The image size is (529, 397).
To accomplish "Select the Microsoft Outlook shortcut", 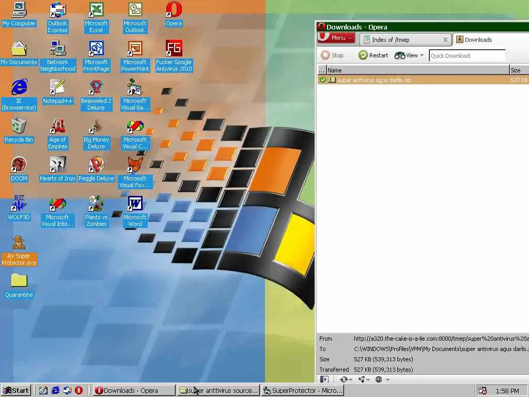I will [135, 18].
